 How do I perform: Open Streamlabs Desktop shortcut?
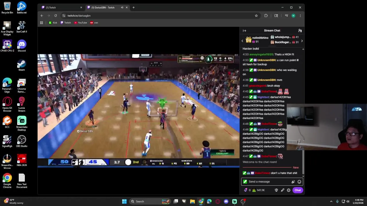[22, 124]
